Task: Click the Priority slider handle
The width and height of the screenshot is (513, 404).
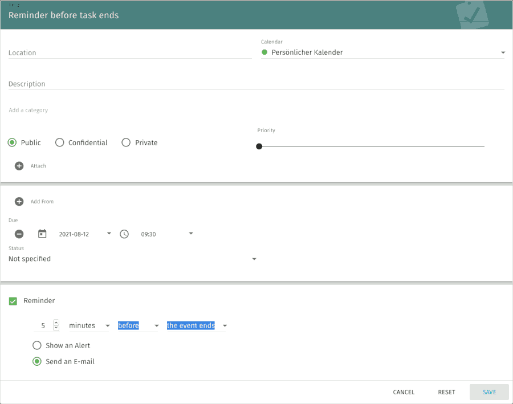Action: click(259, 146)
